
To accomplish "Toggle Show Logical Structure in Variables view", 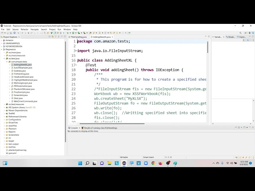I will coord(247,40).
